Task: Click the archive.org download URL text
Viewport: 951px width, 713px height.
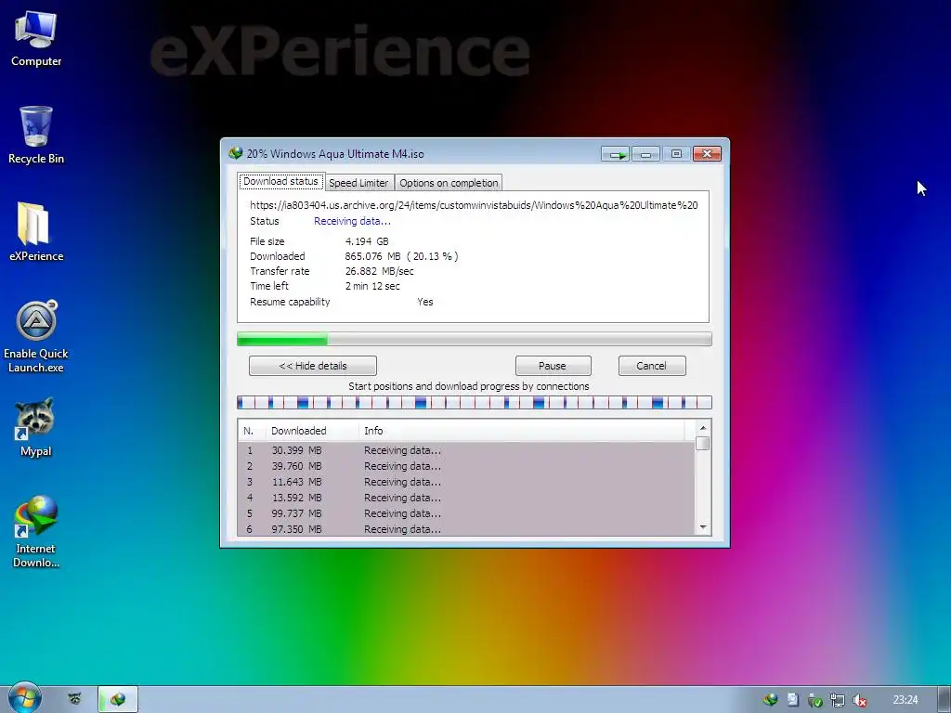Action: [474, 205]
